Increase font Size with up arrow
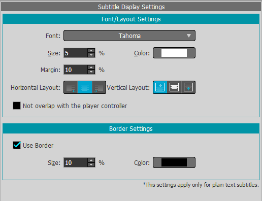262x201 pixels. point(91,51)
